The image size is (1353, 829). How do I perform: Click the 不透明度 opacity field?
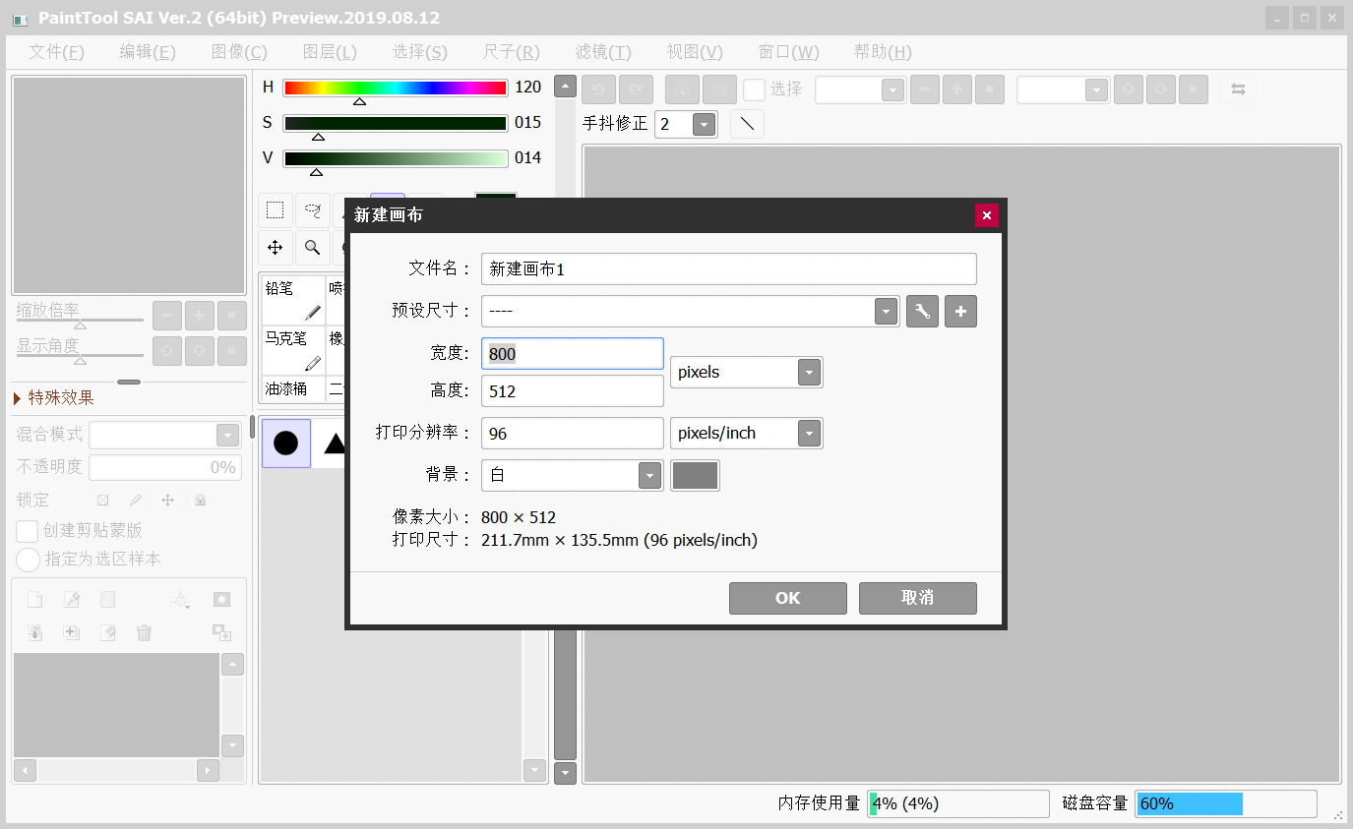tap(164, 468)
